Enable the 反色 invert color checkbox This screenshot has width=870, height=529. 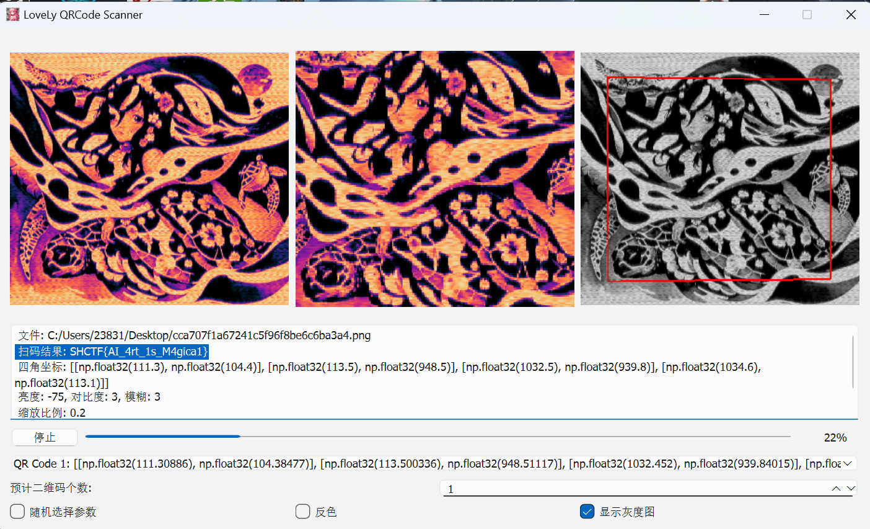(302, 512)
